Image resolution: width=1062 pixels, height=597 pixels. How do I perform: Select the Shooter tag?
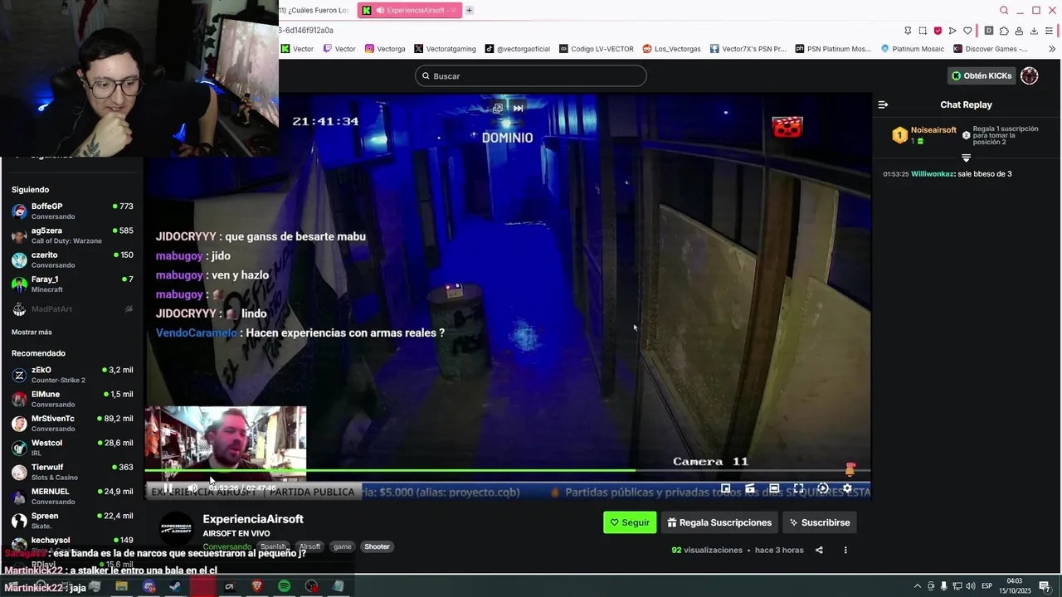(377, 546)
